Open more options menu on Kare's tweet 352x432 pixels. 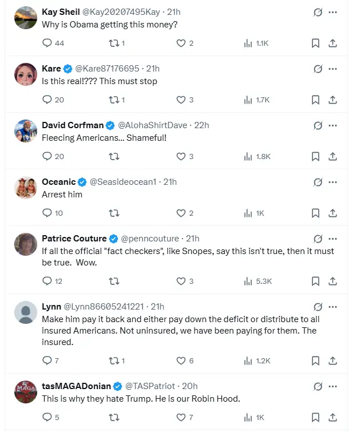(333, 69)
